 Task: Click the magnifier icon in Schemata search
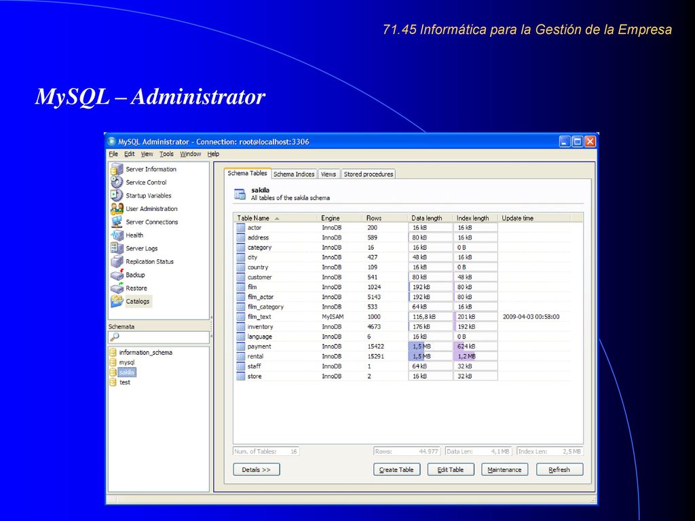(114, 337)
